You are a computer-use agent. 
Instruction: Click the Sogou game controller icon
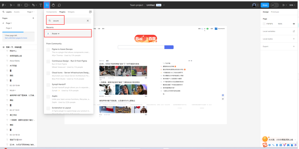288,145
